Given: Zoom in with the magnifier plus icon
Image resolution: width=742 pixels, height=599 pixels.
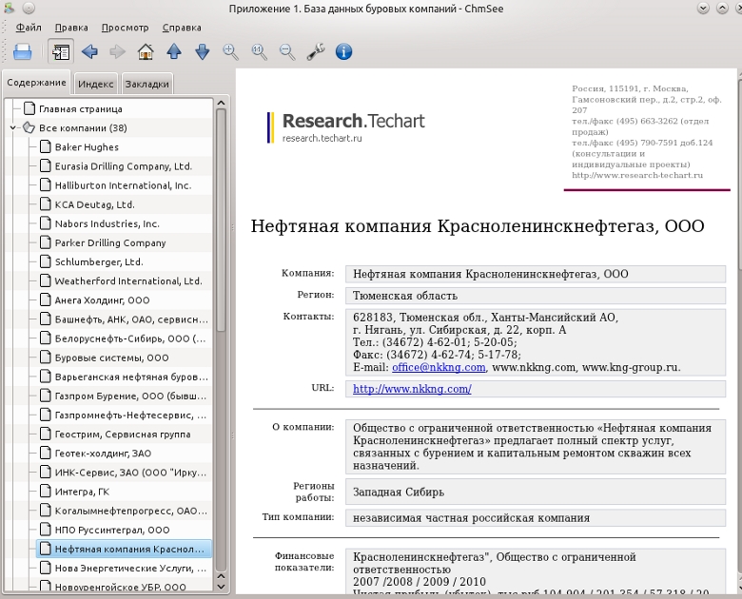Looking at the screenshot, I should tap(231, 51).
